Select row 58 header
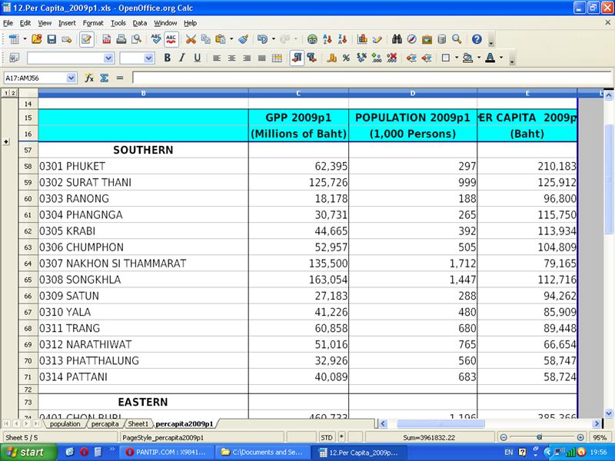 pyautogui.click(x=28, y=166)
